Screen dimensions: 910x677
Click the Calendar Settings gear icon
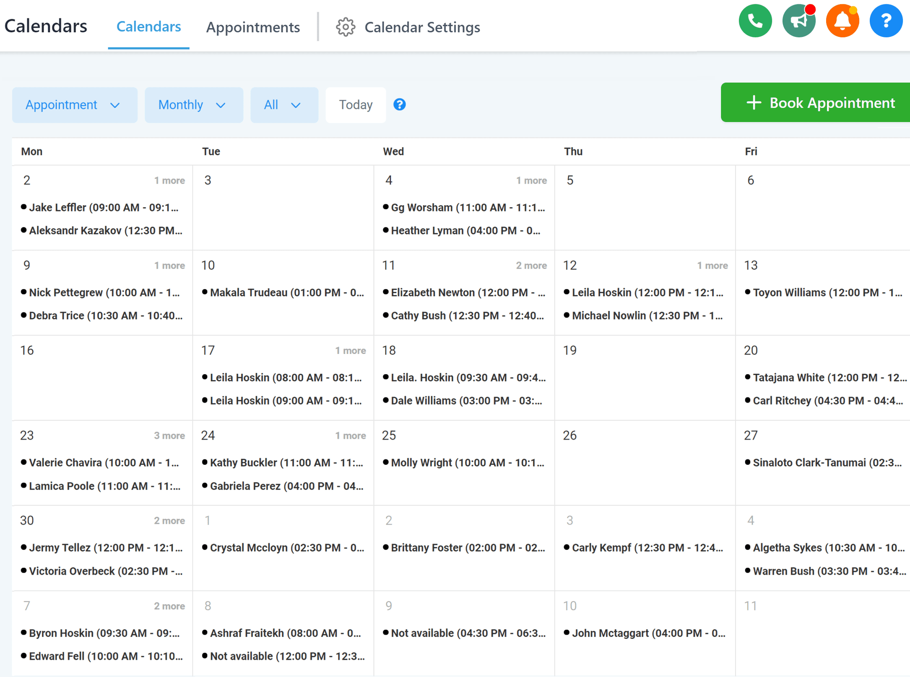point(345,27)
